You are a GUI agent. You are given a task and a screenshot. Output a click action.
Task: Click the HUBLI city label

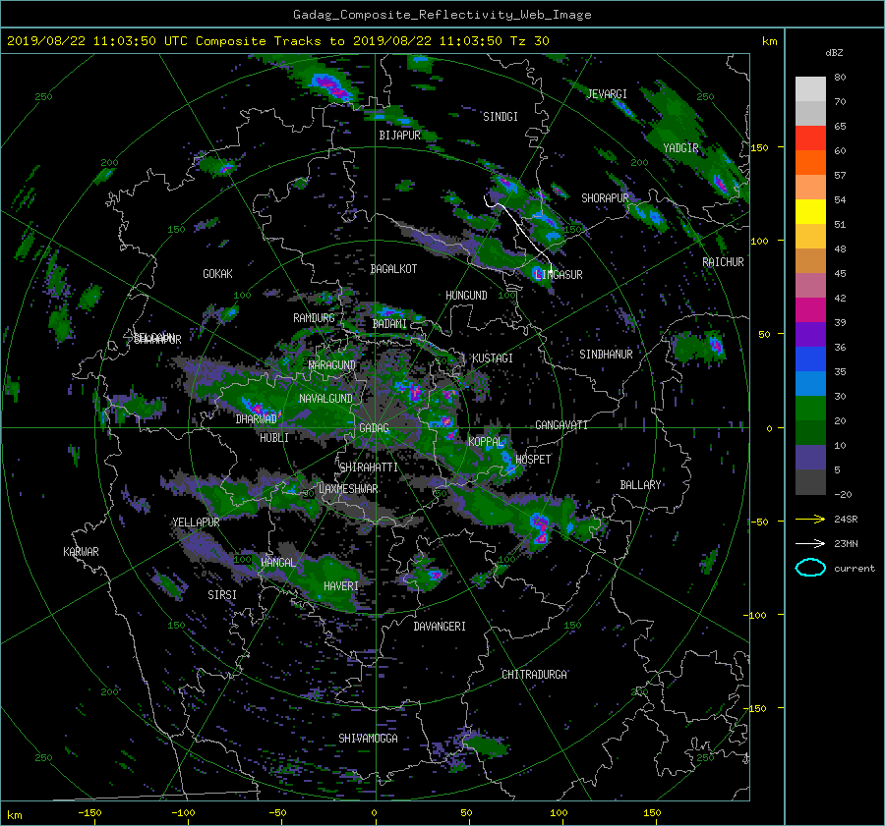pos(274,438)
